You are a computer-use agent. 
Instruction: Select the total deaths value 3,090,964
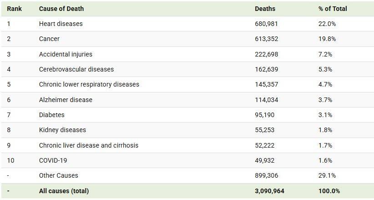tap(269, 191)
